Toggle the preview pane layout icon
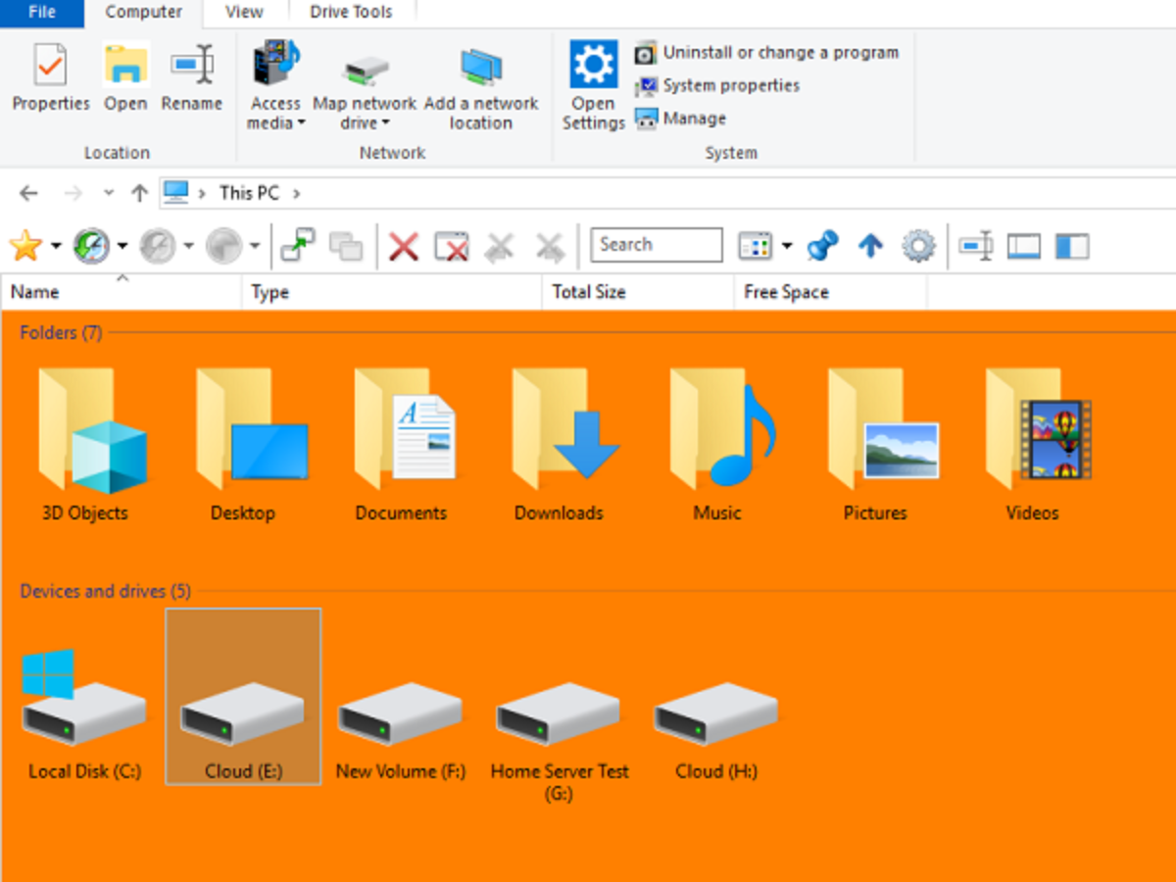Viewport: 1176px width, 882px height. tap(1023, 246)
